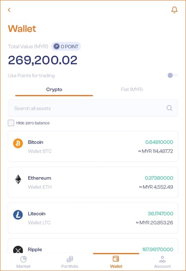Open Portfolio in bottom navigation
This screenshot has height=271, width=186.
[x=70, y=262]
